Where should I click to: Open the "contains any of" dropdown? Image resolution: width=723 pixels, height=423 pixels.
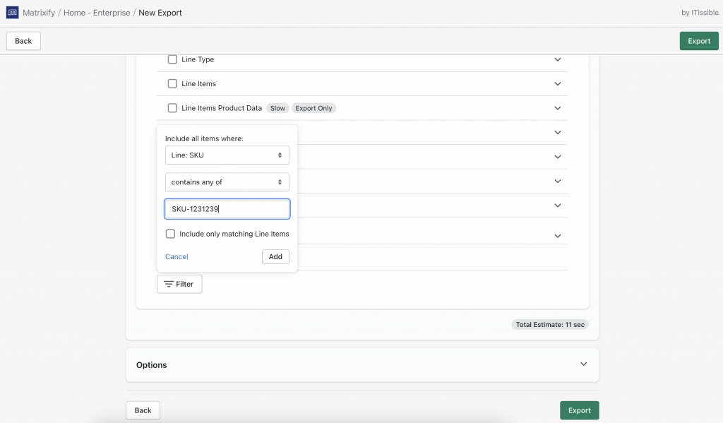[227, 181]
